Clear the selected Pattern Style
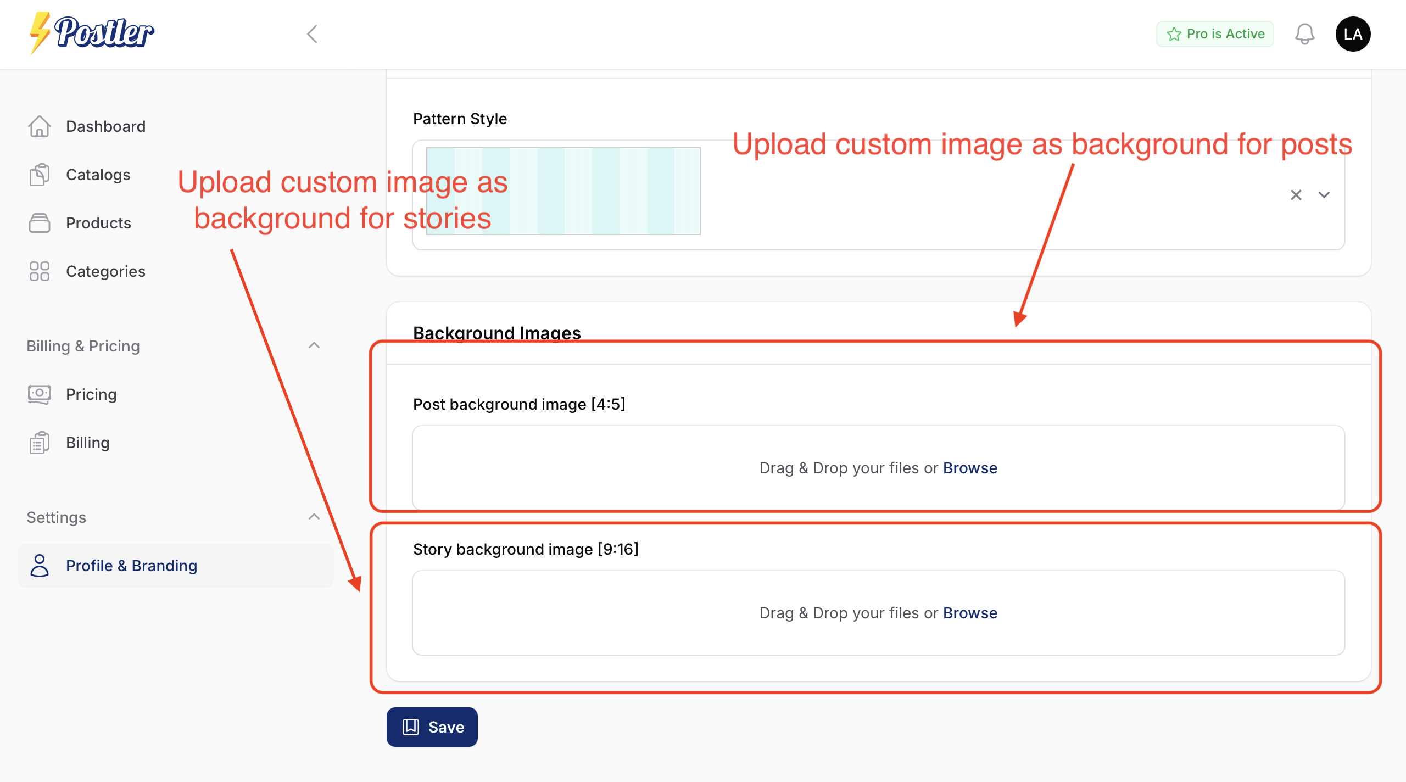The image size is (1406, 782). 1296,195
